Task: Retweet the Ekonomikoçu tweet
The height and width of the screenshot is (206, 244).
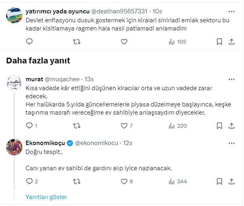Action: (x=77, y=182)
